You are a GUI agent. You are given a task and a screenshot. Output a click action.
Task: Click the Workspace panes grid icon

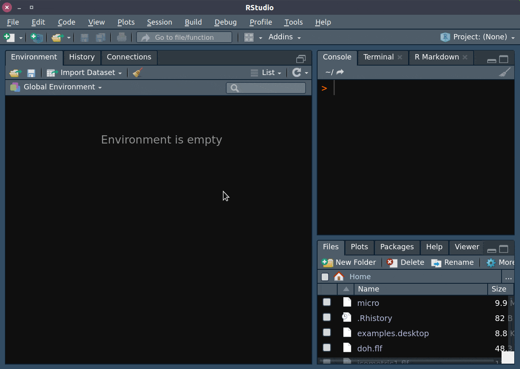pyautogui.click(x=249, y=37)
